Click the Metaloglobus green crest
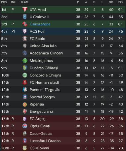126x151 pixels. (x=25, y=61)
